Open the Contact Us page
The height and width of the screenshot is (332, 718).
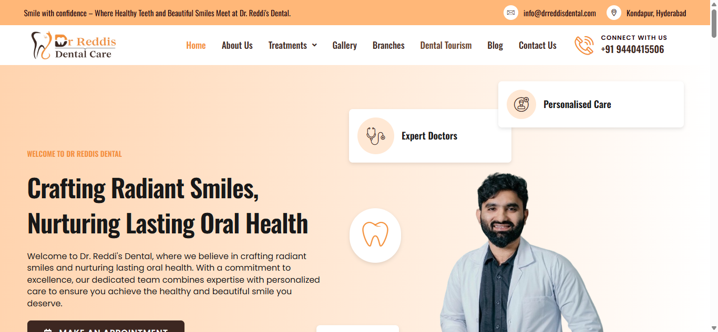pyautogui.click(x=538, y=46)
